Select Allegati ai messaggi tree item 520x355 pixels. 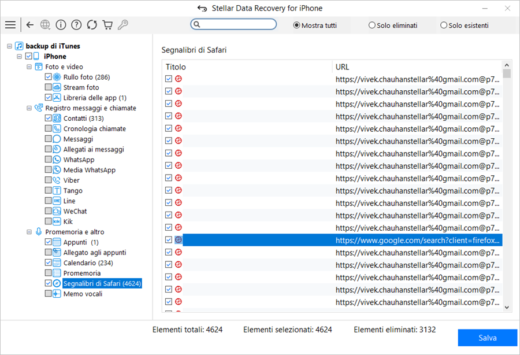(94, 149)
